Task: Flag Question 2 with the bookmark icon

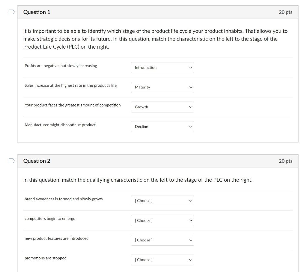Action: coord(12,161)
